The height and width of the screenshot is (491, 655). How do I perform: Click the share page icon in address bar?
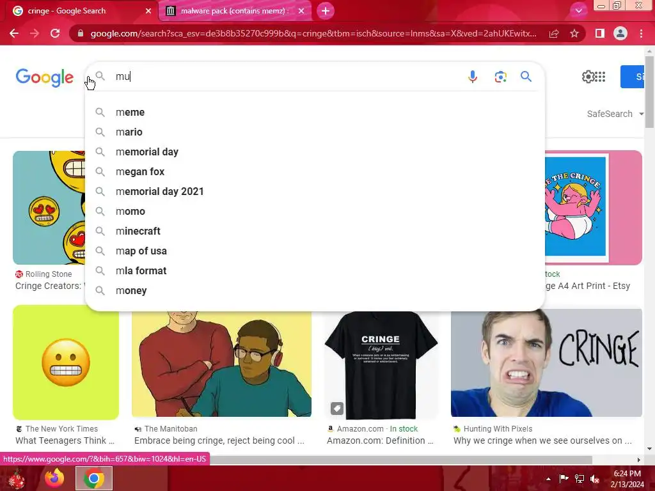pyautogui.click(x=554, y=33)
